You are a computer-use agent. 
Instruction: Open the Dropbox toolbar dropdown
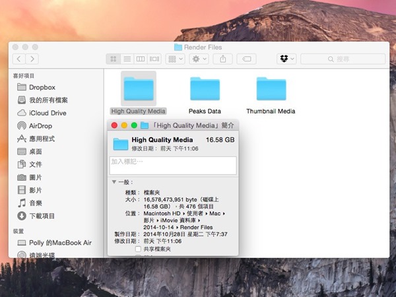[286, 59]
